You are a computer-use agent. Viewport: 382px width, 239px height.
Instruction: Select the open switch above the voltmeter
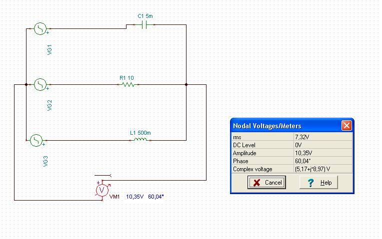tap(104, 176)
